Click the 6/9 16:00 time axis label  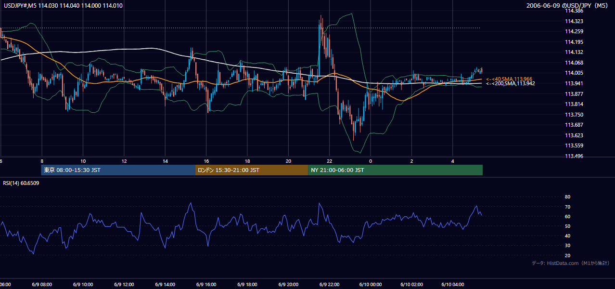coord(206,285)
